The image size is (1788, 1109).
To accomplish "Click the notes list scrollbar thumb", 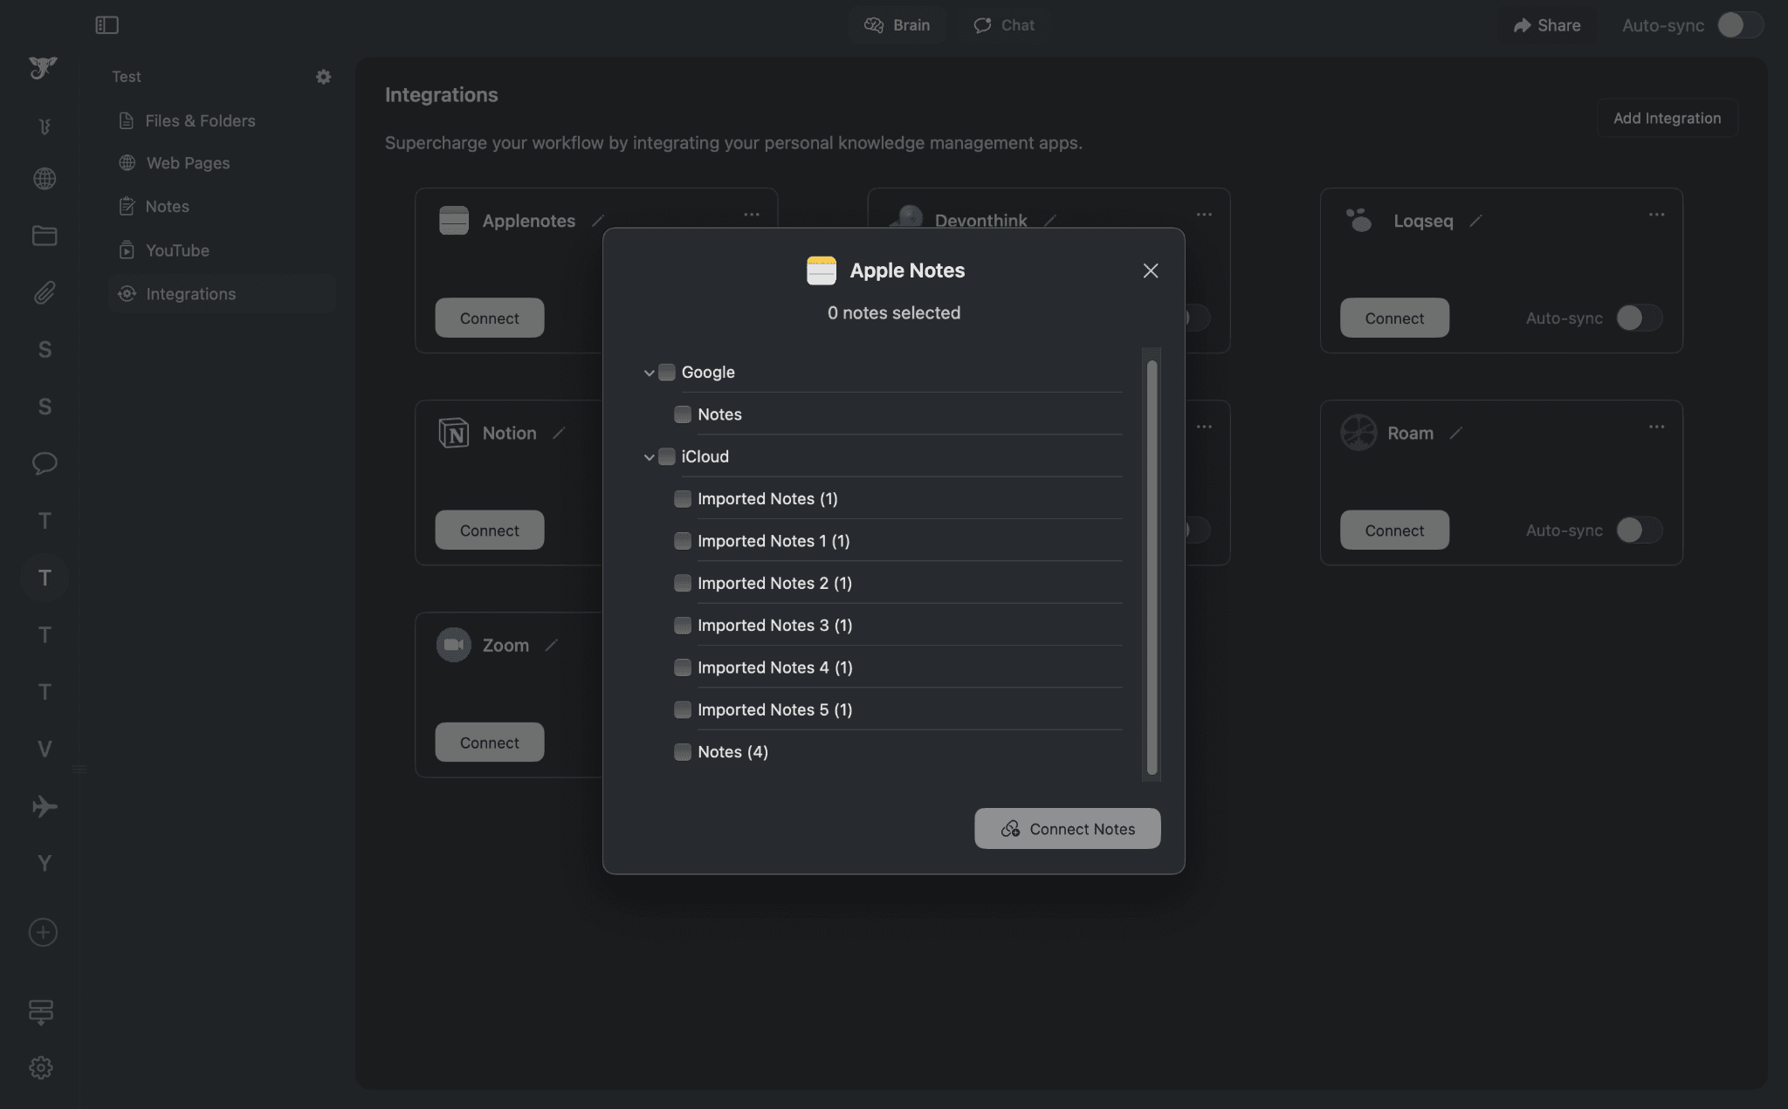I will (1152, 567).
